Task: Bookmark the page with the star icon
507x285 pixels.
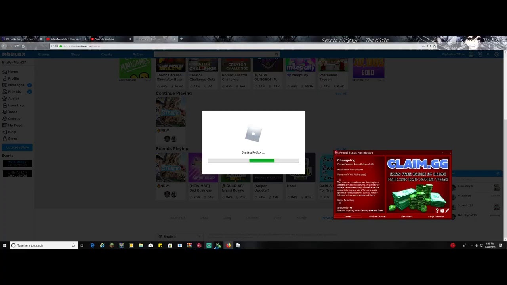Action: tap(435, 46)
